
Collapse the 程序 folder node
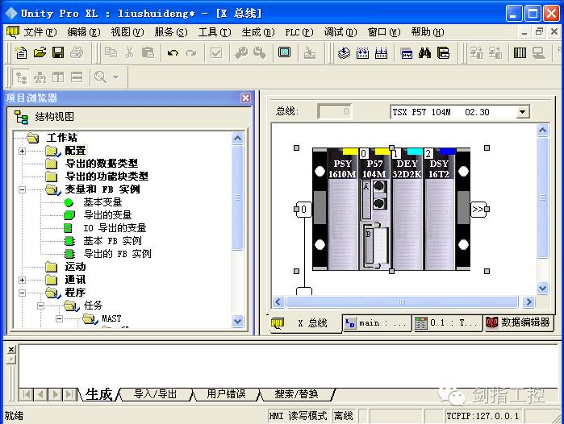pos(22,293)
